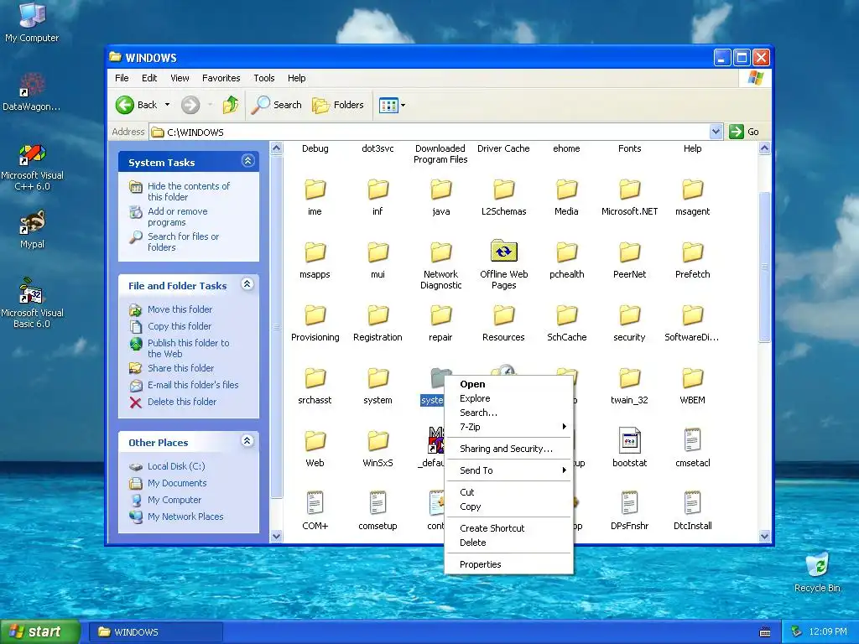Select the java folder icon
This screenshot has width=859, height=644.
(441, 190)
